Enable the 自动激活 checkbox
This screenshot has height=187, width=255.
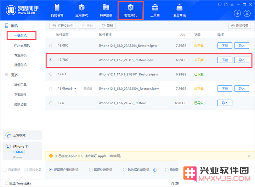click(x=5, y=170)
